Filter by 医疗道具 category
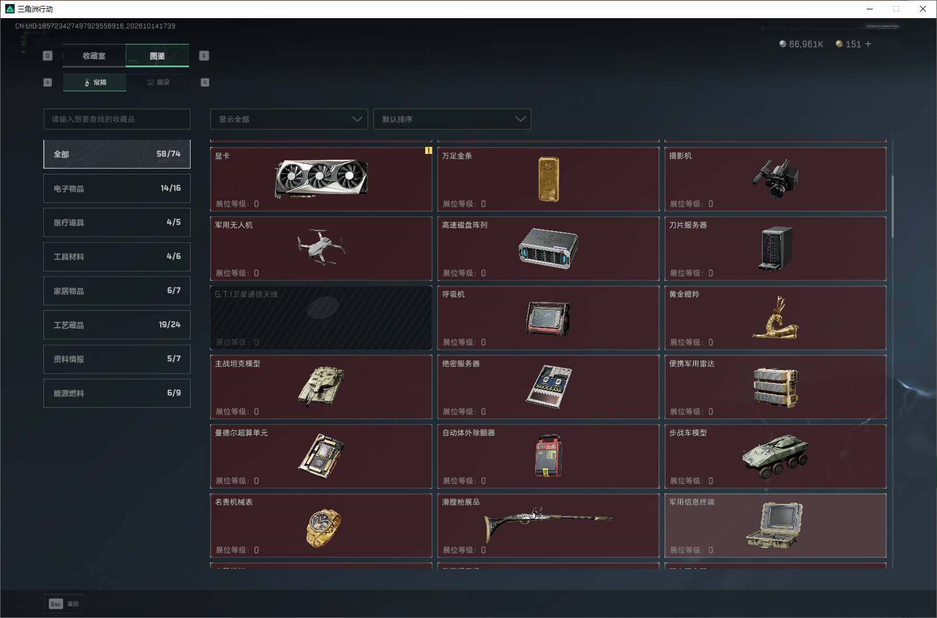The width and height of the screenshot is (937, 618). coord(117,222)
